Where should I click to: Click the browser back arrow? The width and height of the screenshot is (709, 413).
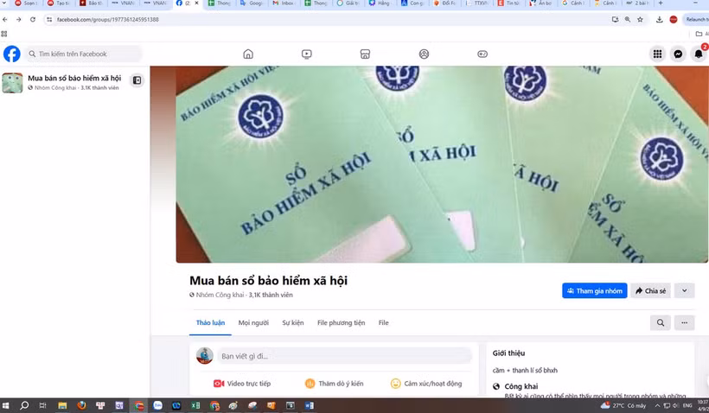click(x=5, y=19)
